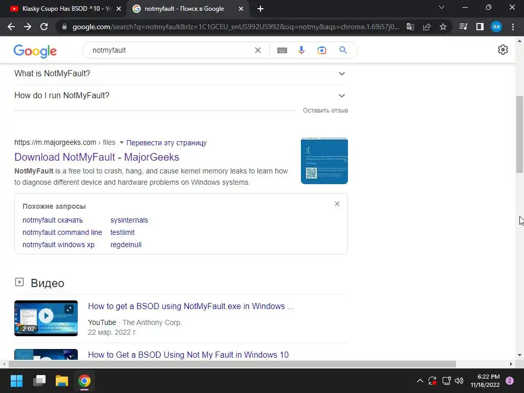Screen dimensions: 524x393
Task: Open Task View on the taskbar
Action: click(x=39, y=381)
